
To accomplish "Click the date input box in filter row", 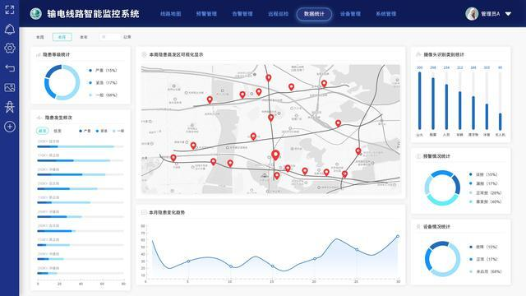I will coord(109,37).
